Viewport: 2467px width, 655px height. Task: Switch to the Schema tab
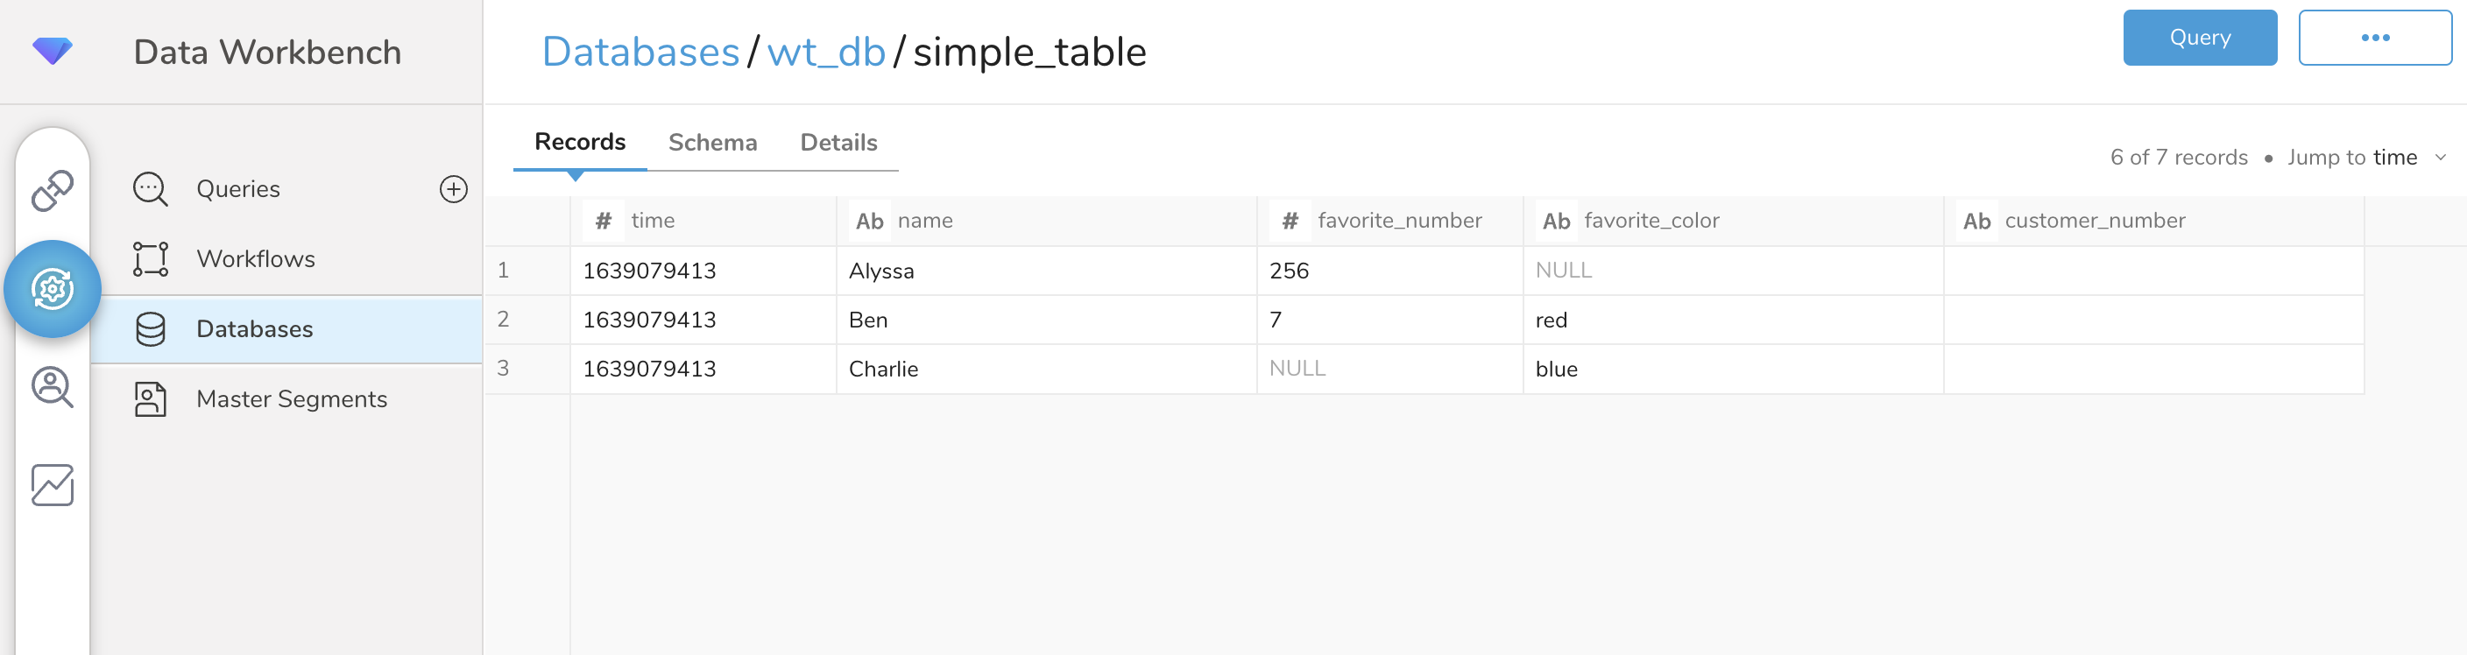[711, 143]
